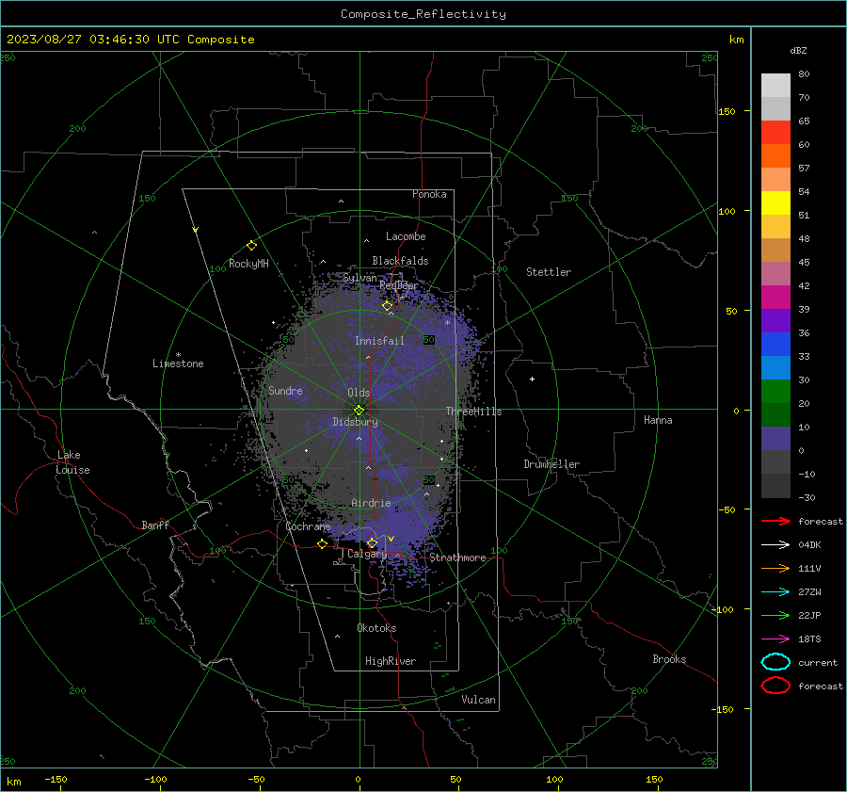
Task: Click the Blackfalds city label
Action: tap(400, 261)
